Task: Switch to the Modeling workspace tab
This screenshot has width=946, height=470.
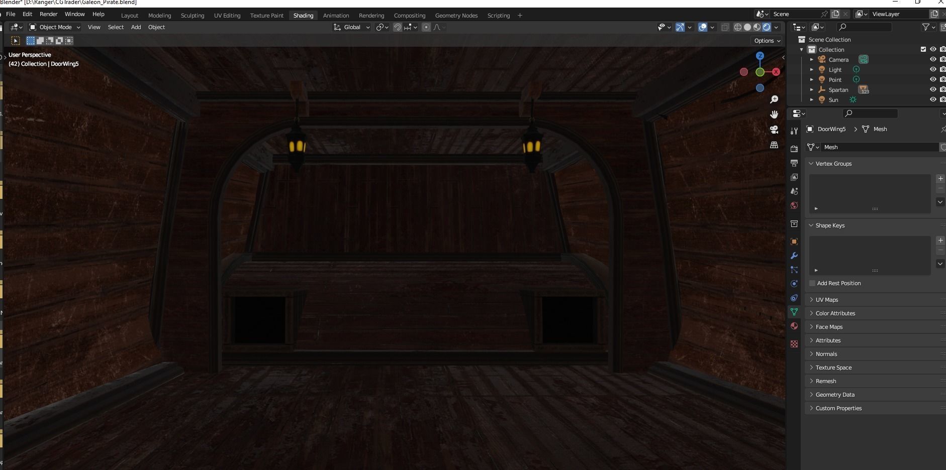Action: pyautogui.click(x=159, y=16)
